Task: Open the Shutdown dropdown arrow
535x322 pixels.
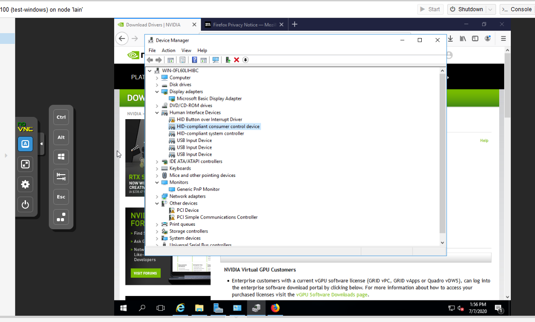Action: click(490, 9)
